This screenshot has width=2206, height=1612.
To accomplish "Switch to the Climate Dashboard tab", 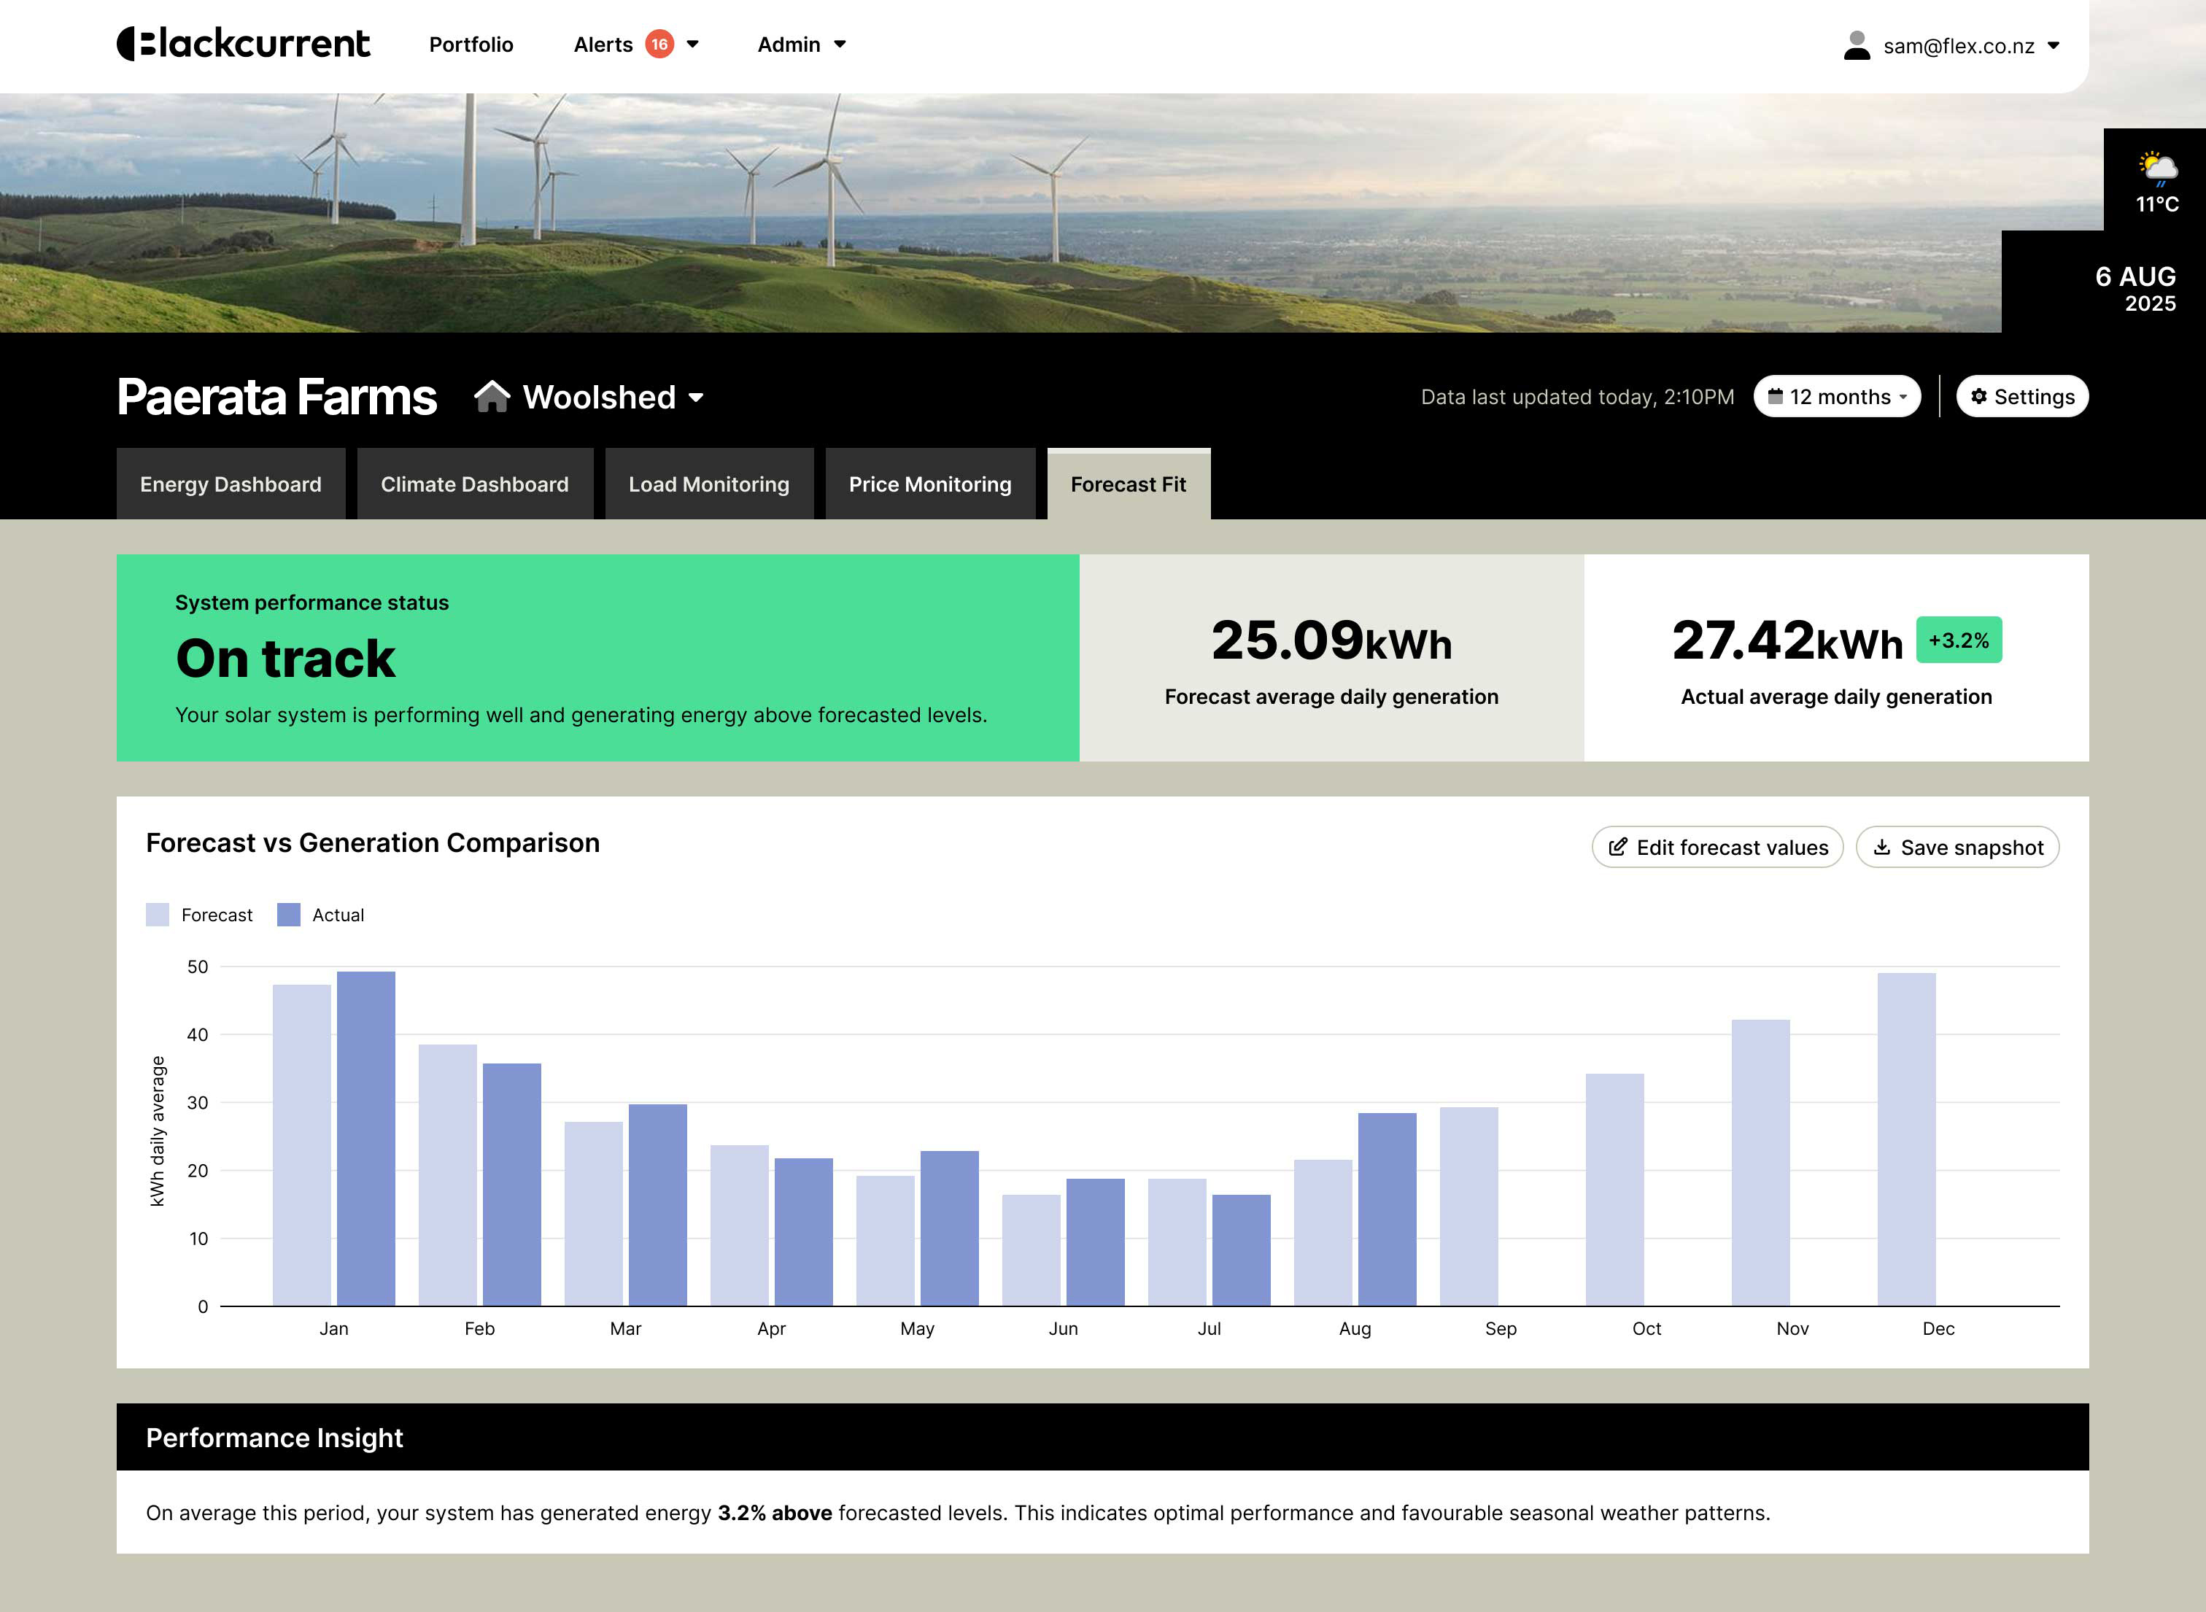I will click(474, 484).
